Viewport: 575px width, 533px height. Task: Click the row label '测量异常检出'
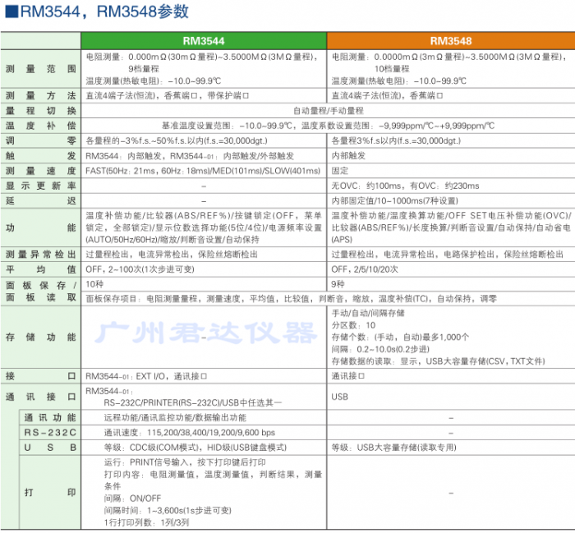click(x=41, y=255)
